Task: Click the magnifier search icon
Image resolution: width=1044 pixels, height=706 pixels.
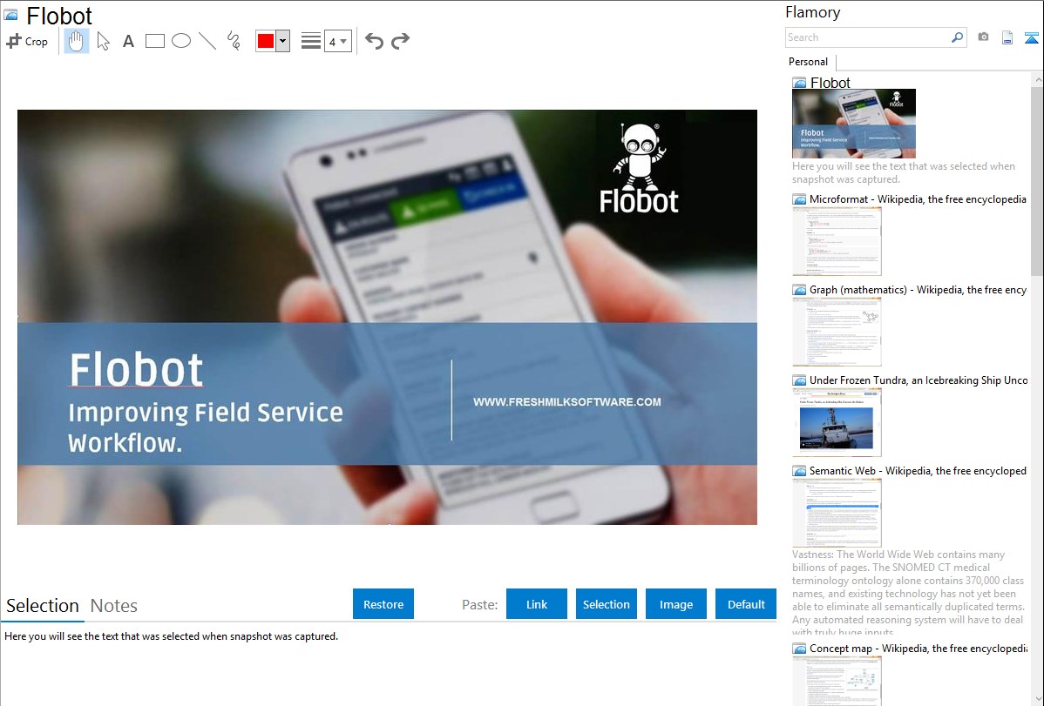Action: tap(958, 37)
